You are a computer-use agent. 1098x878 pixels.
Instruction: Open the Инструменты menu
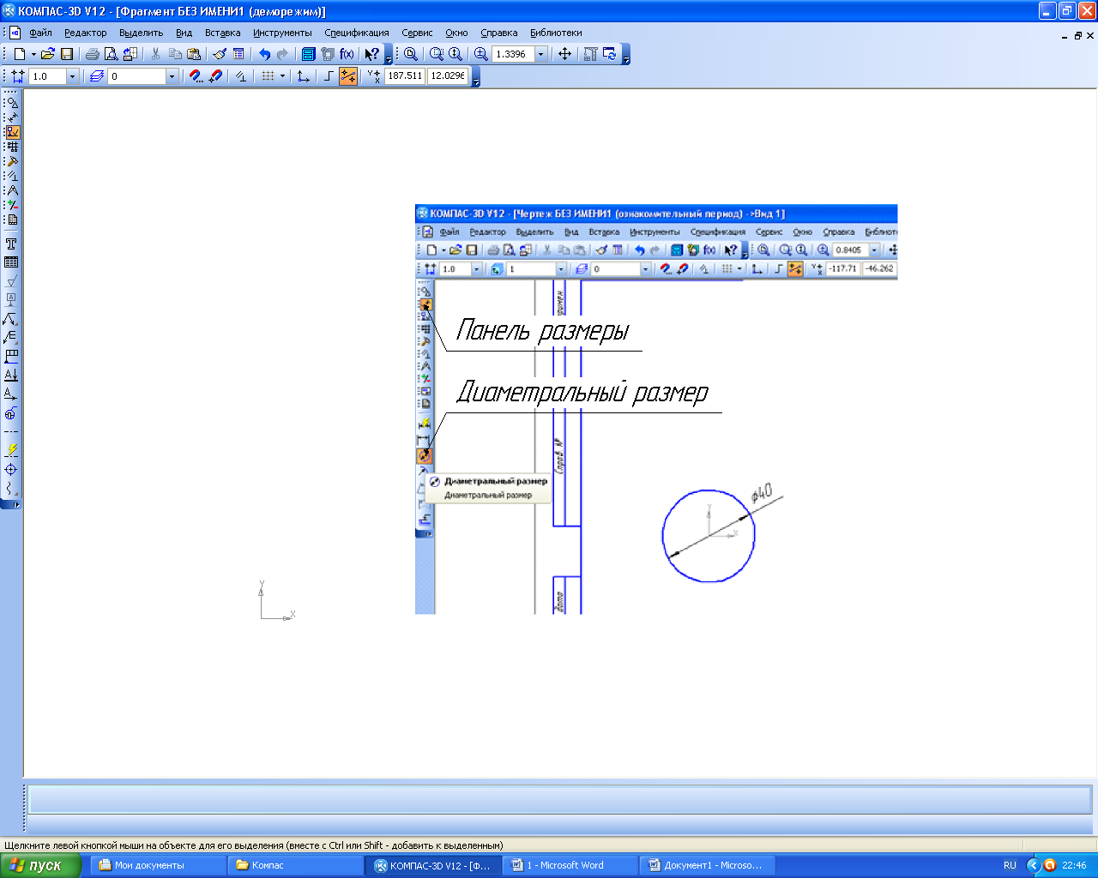[x=282, y=33]
